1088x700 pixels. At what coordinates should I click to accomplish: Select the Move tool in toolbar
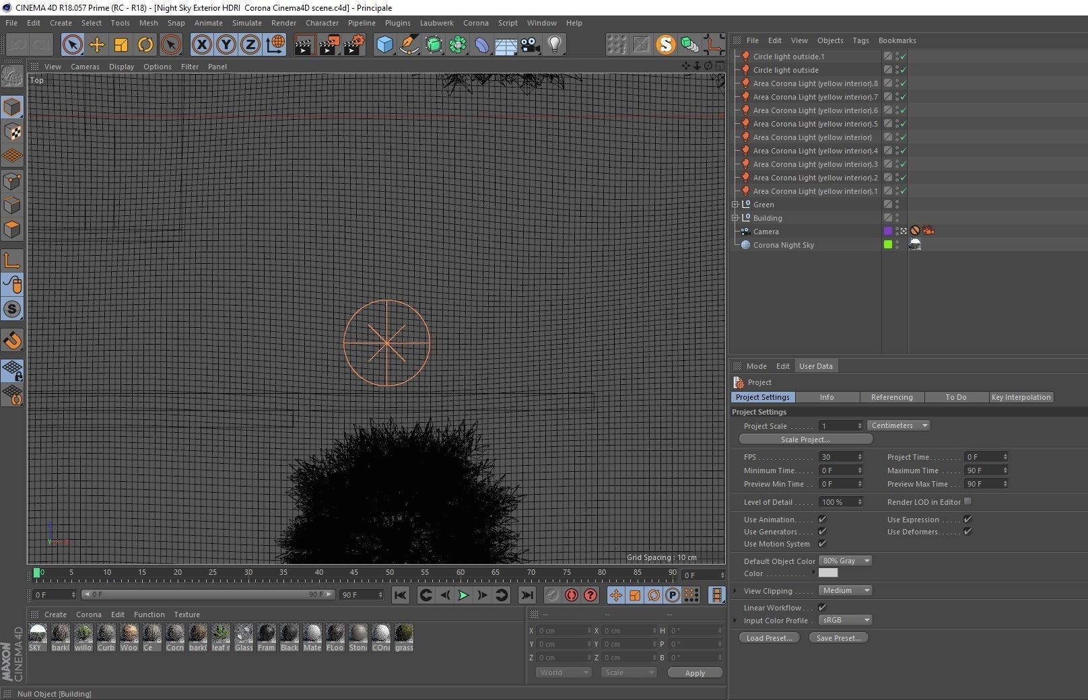(97, 45)
